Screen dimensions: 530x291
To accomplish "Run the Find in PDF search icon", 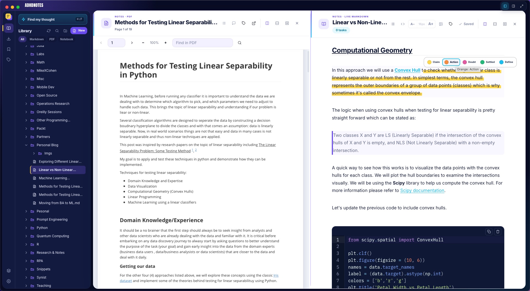I will coord(240,43).
